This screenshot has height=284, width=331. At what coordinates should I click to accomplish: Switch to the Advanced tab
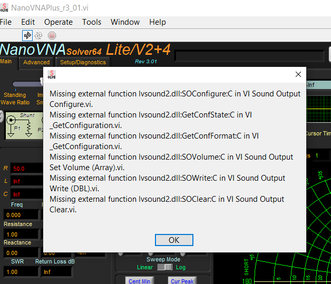(x=36, y=62)
